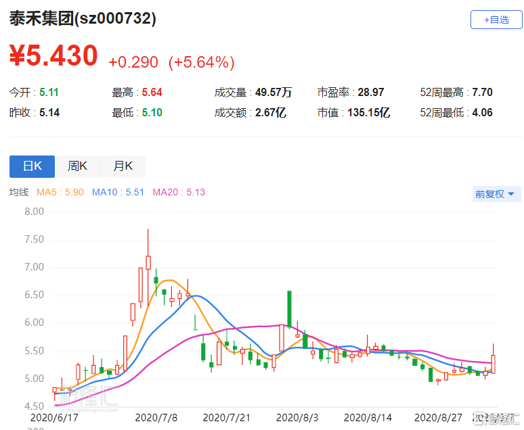
Task: Click the +0.290 price change value
Action: click(x=133, y=62)
